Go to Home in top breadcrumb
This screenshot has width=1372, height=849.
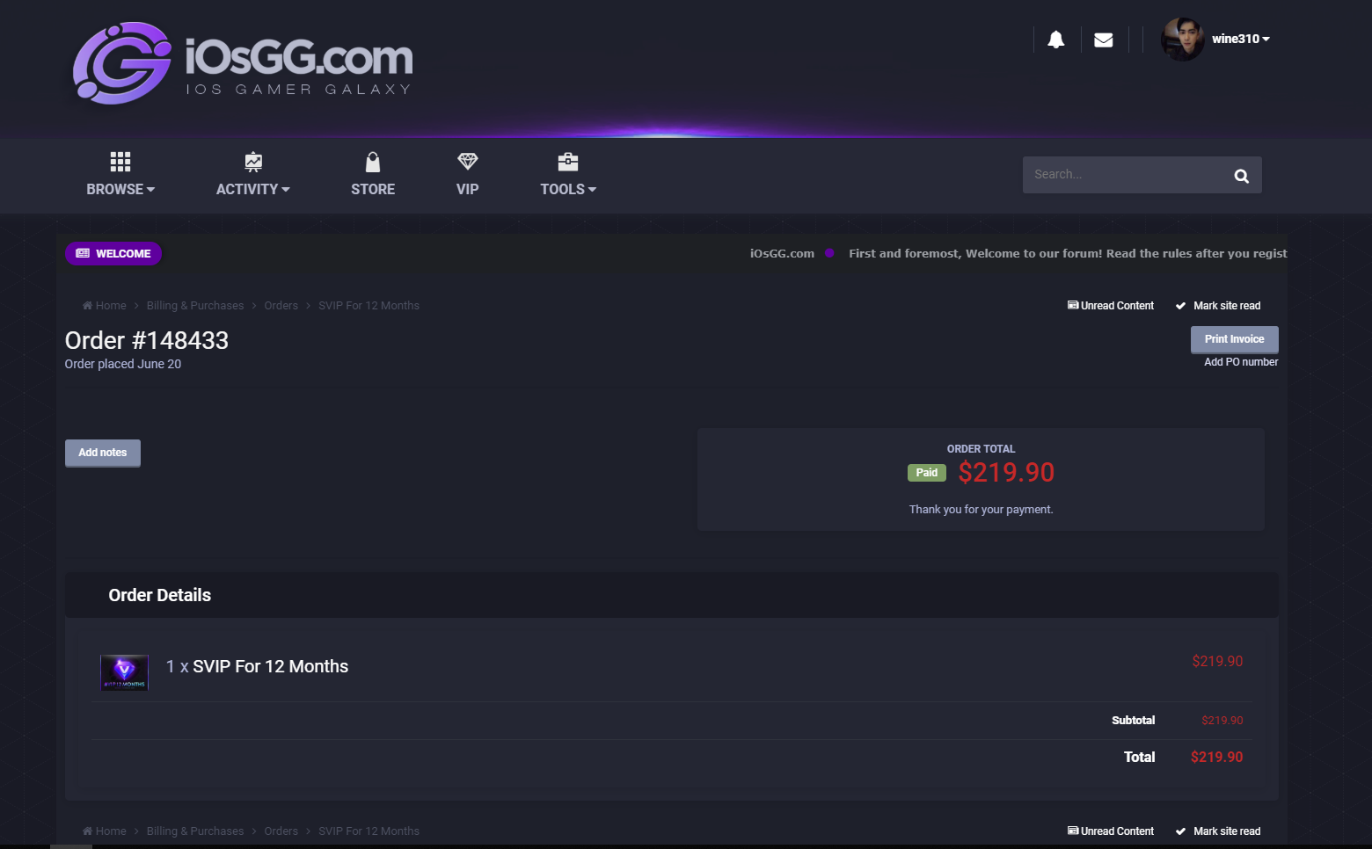pyautogui.click(x=105, y=305)
